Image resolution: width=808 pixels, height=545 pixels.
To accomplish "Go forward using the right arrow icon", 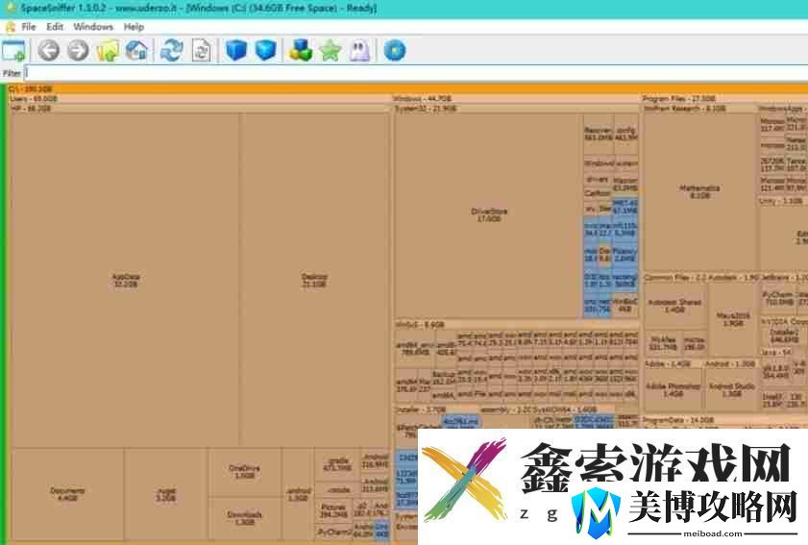I will tap(79, 51).
